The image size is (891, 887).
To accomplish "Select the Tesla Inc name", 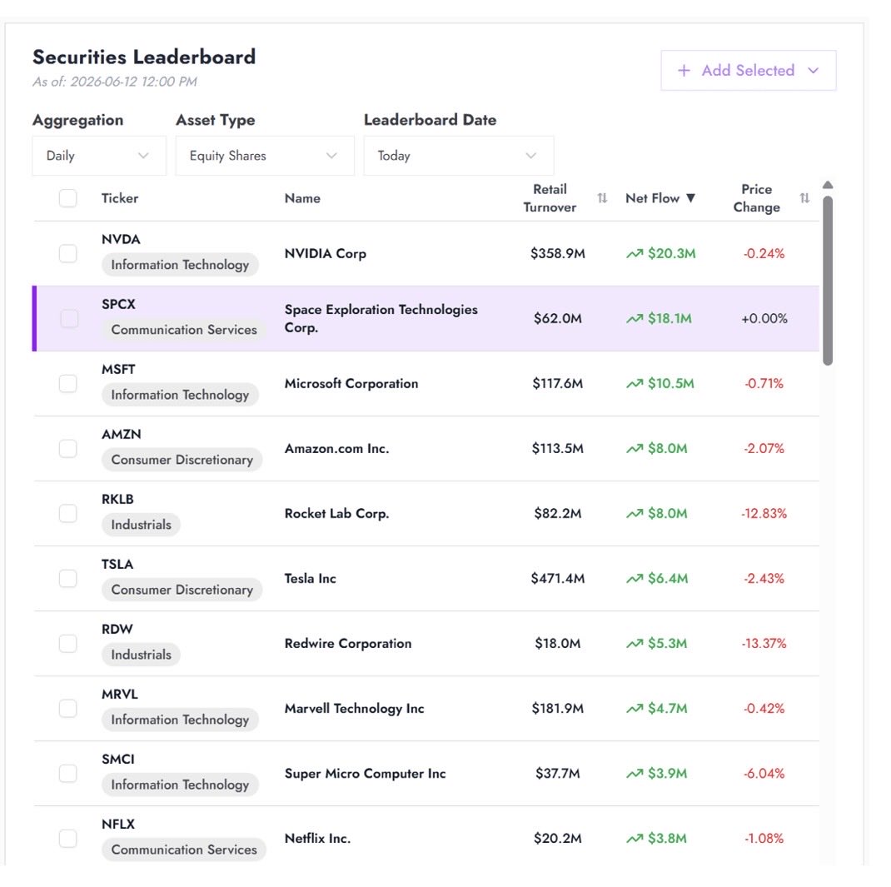I will click(311, 579).
